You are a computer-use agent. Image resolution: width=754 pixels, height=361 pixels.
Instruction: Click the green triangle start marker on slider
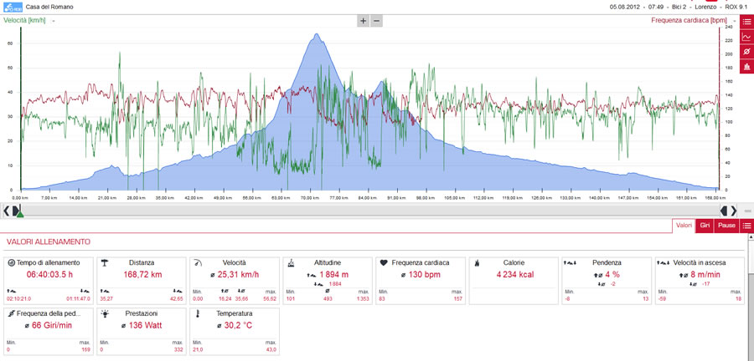point(20,214)
